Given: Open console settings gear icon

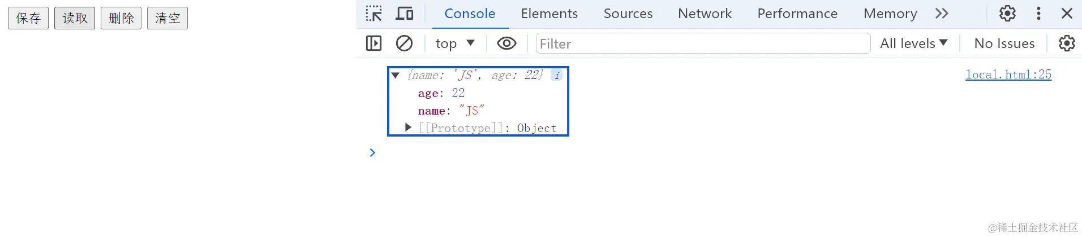Looking at the screenshot, I should coord(1067,43).
